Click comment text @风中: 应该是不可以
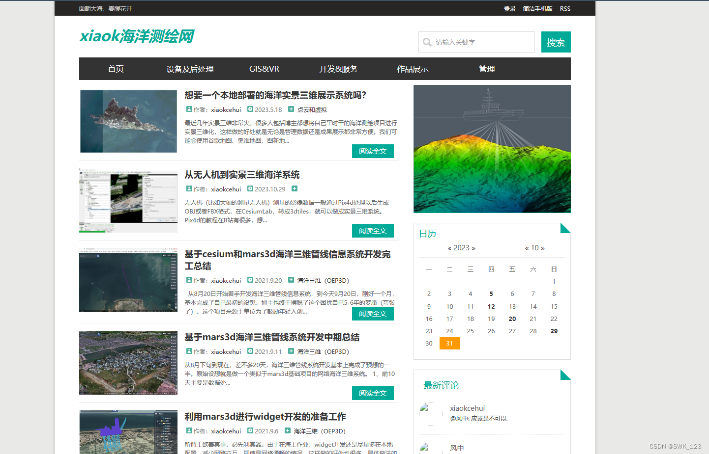The width and height of the screenshot is (709, 454). (478, 419)
